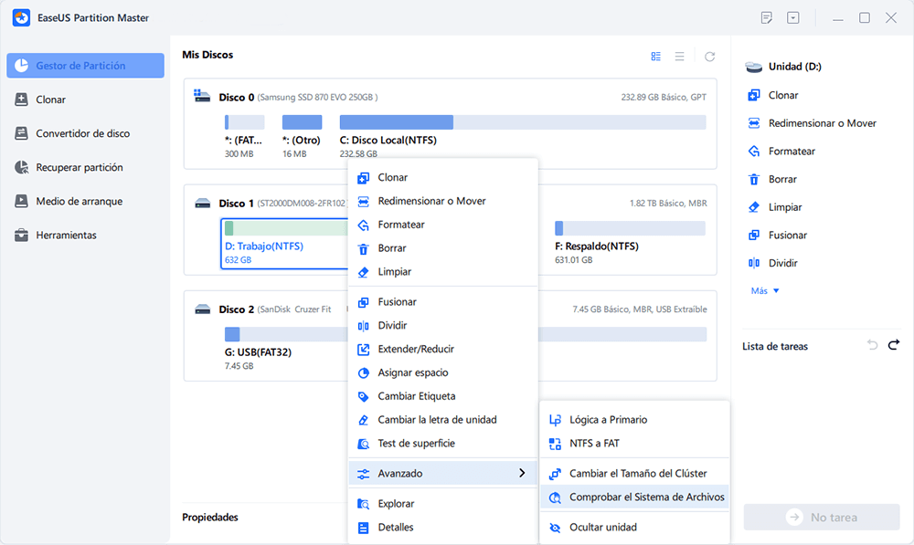Click Clonar in the right panel
This screenshot has height=545, width=914.
tap(772, 95)
